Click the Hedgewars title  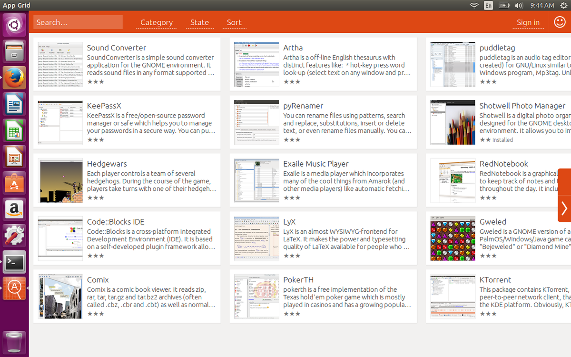(107, 164)
